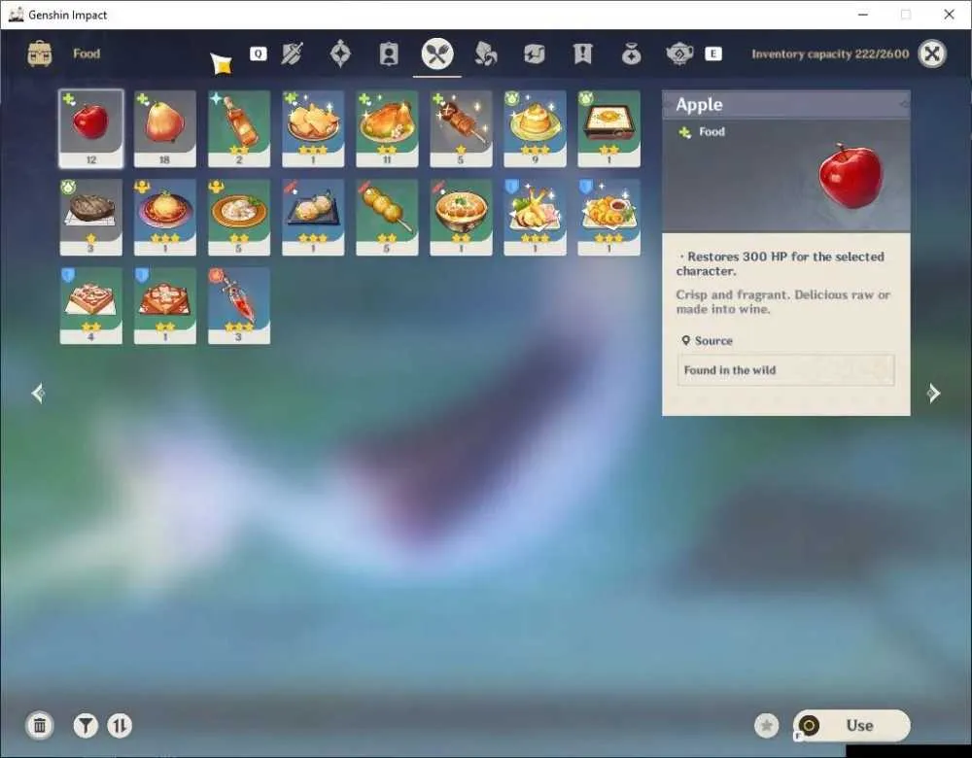Select the stacked pancake dish with quantity 9
This screenshot has width=972, height=758.
[x=535, y=128]
